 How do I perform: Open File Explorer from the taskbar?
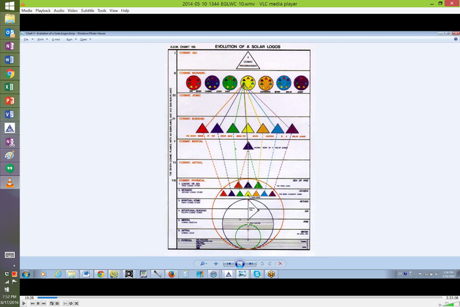(10, 19)
